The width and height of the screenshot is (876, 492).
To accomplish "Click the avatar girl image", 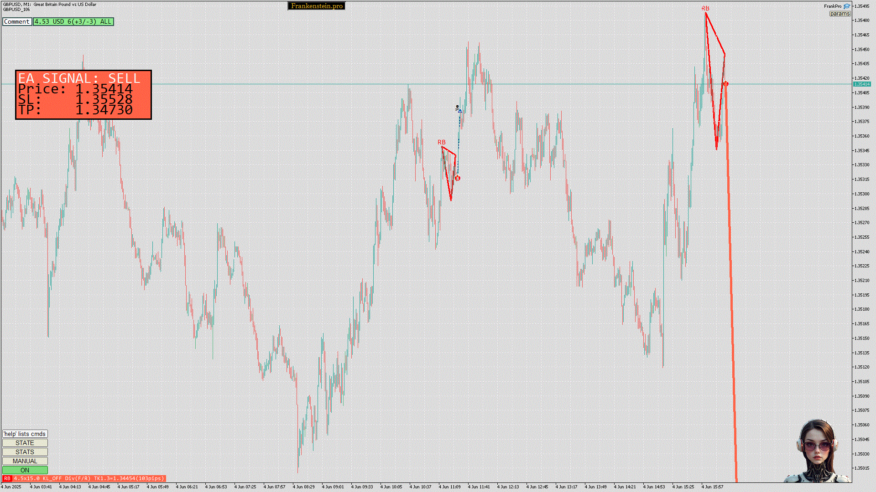I will click(817, 451).
